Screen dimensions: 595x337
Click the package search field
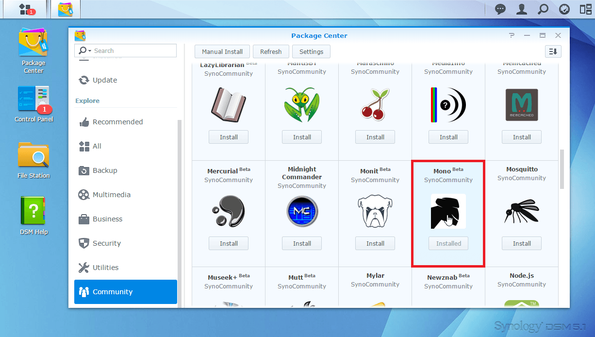tap(132, 51)
